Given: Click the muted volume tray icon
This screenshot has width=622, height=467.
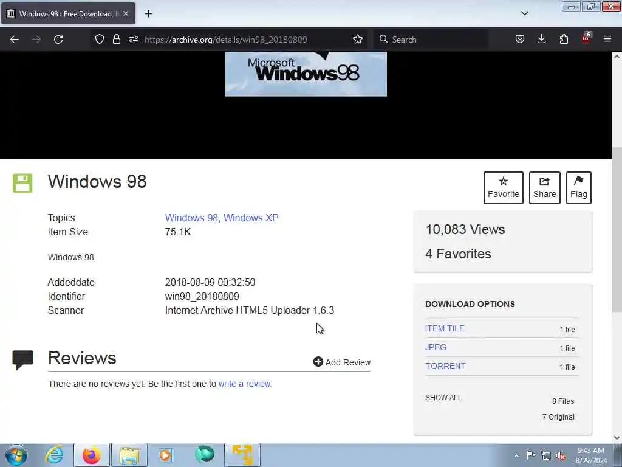Looking at the screenshot, I should coord(561,456).
